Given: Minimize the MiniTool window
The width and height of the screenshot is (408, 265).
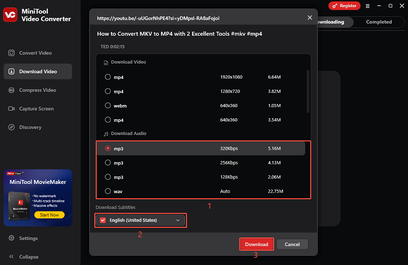Looking at the screenshot, I should point(379,6).
